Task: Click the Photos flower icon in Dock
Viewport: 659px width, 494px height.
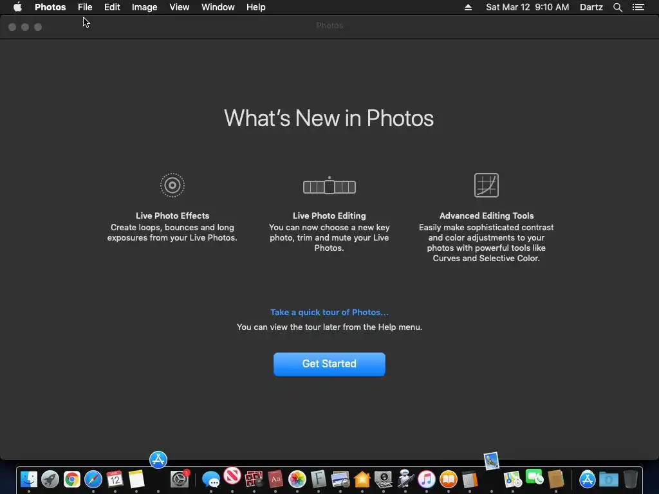Action: pos(297,479)
